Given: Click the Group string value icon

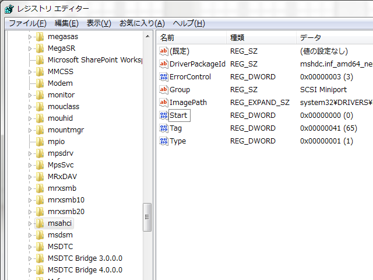Looking at the screenshot, I should point(163,90).
